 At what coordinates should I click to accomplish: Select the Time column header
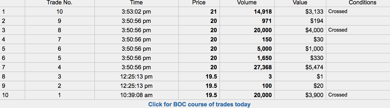click(x=136, y=3)
